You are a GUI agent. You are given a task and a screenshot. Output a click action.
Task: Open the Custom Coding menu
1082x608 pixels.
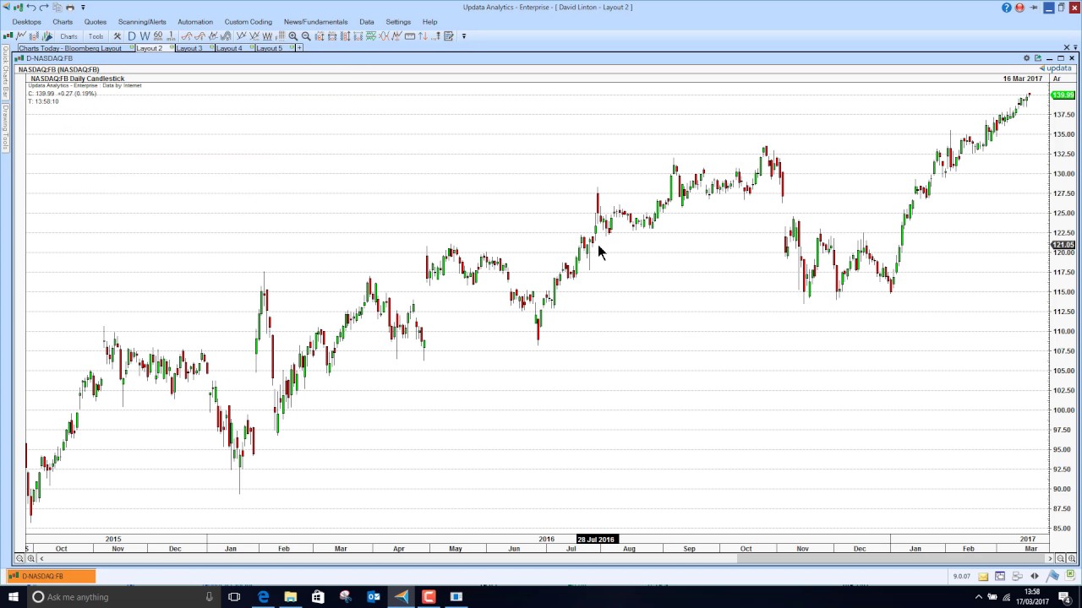[x=249, y=22]
